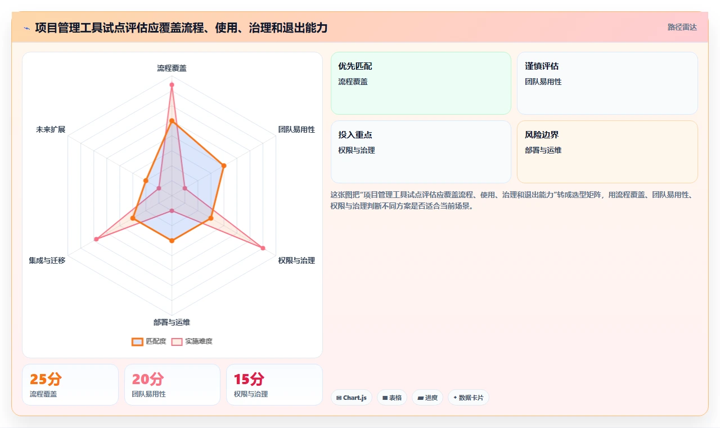Click the 20分 score card
Viewport: 720px width, 428px height.
point(172,385)
